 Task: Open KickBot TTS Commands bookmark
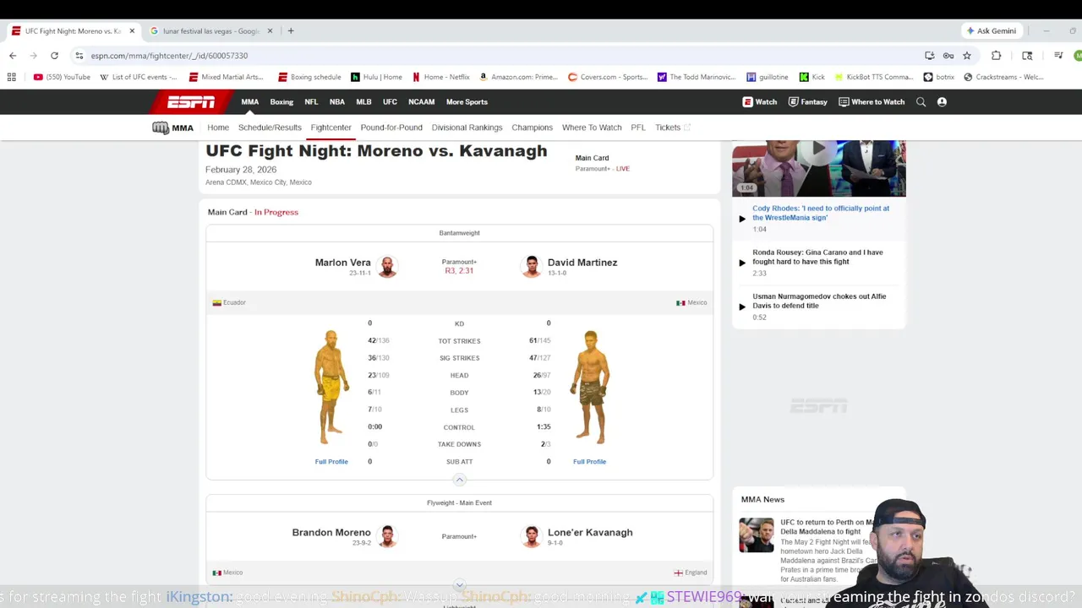pyautogui.click(x=874, y=77)
